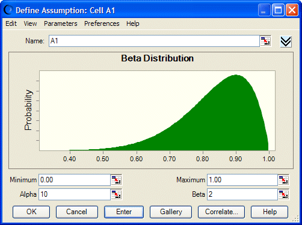The width and height of the screenshot is (302, 225).
Task: Click the cell reference icon beside Minimum field
Action: tap(116, 180)
